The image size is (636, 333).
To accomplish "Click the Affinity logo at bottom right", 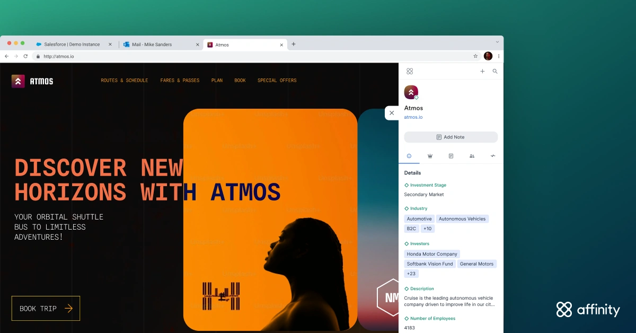I will click(588, 310).
